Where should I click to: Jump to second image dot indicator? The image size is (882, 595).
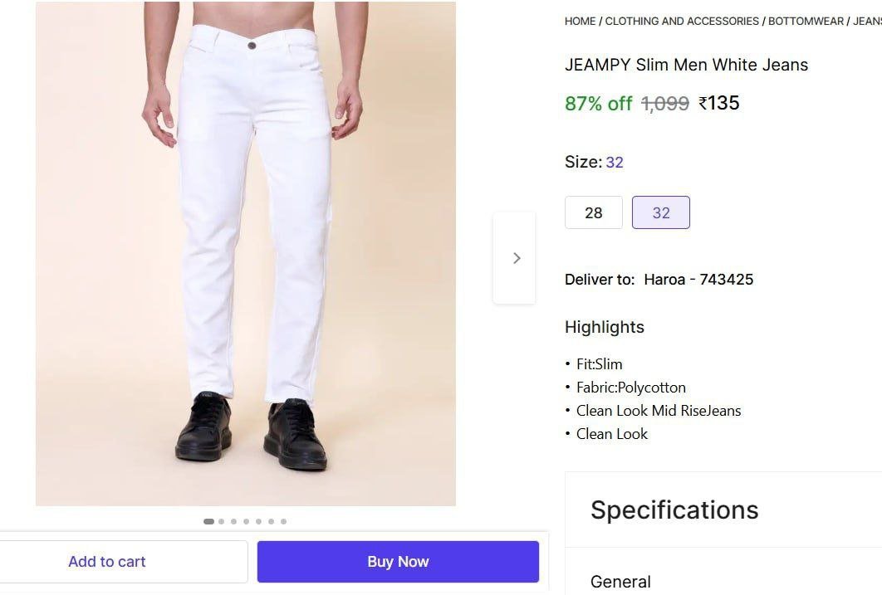[222, 522]
